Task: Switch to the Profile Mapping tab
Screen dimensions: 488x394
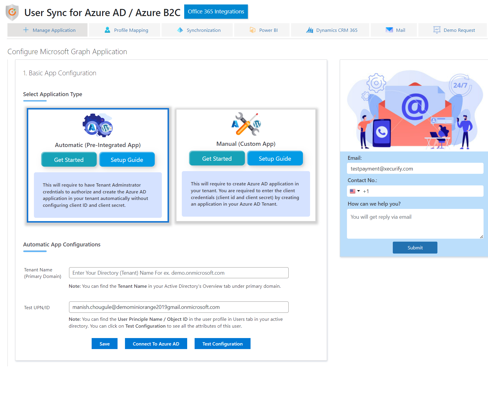Action: coord(125,30)
